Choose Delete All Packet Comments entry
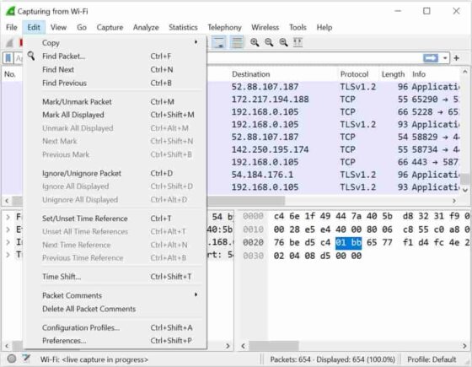This screenshot has height=367, width=472. (115, 309)
